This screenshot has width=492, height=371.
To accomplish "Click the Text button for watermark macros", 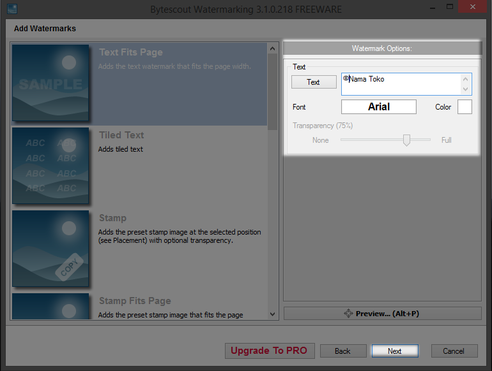I will pos(313,82).
